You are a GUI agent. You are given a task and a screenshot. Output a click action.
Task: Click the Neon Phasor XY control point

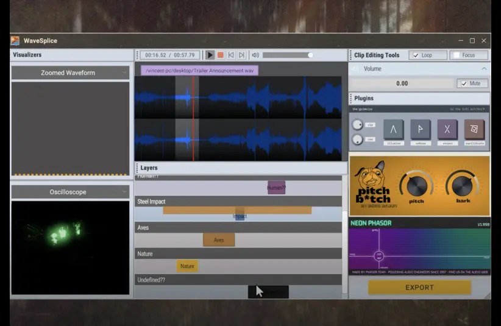378,256
